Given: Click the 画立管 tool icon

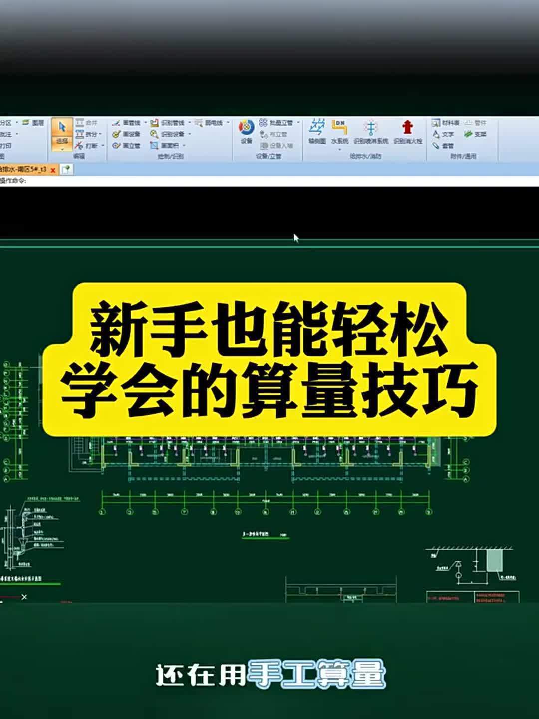Looking at the screenshot, I should [126, 145].
